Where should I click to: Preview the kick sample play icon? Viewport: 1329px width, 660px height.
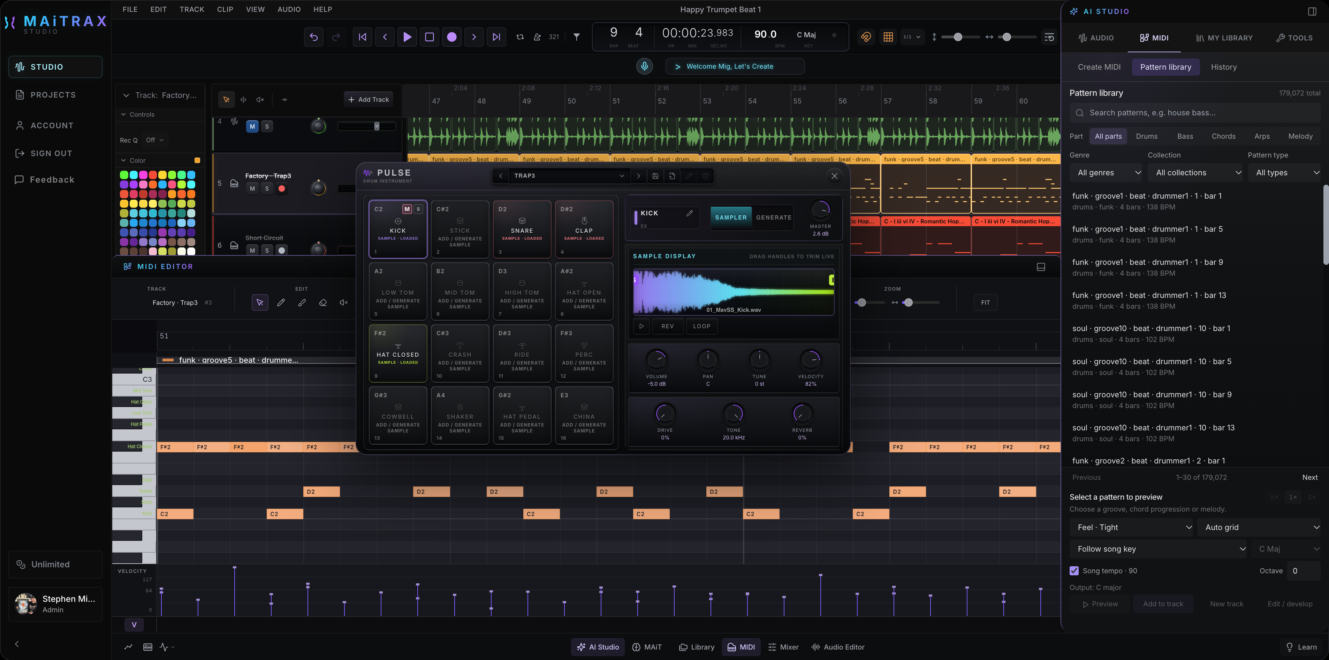(641, 327)
